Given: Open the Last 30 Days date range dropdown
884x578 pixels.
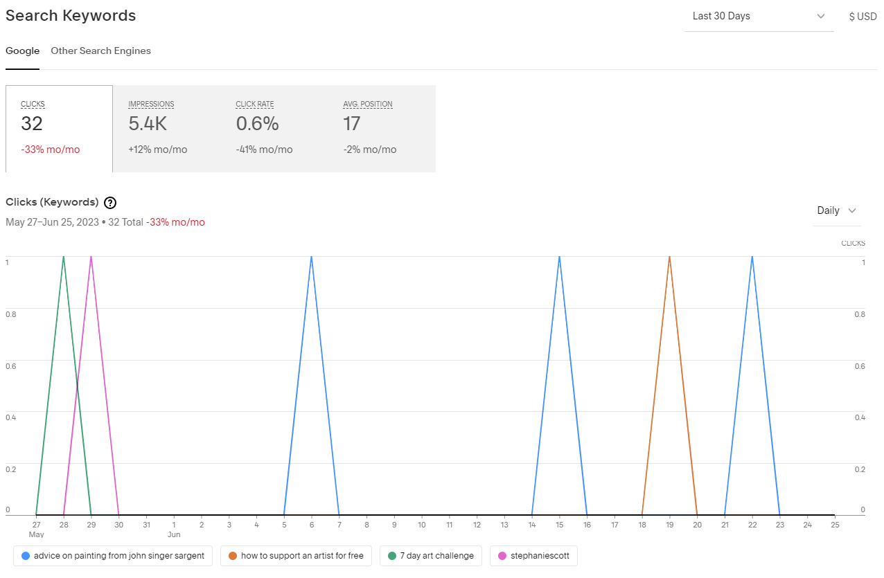Looking at the screenshot, I should 759,16.
